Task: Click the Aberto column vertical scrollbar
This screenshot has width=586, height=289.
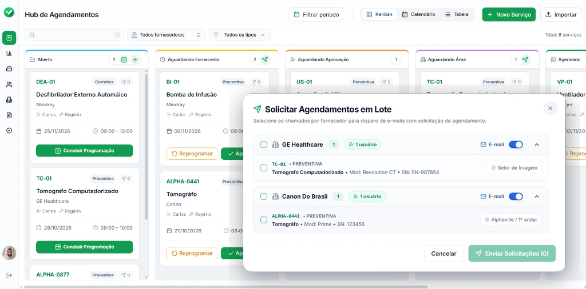Action: point(146,147)
